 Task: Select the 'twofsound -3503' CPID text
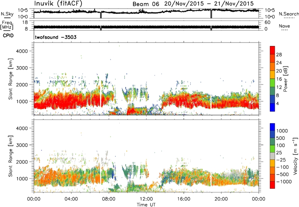coord(56,37)
